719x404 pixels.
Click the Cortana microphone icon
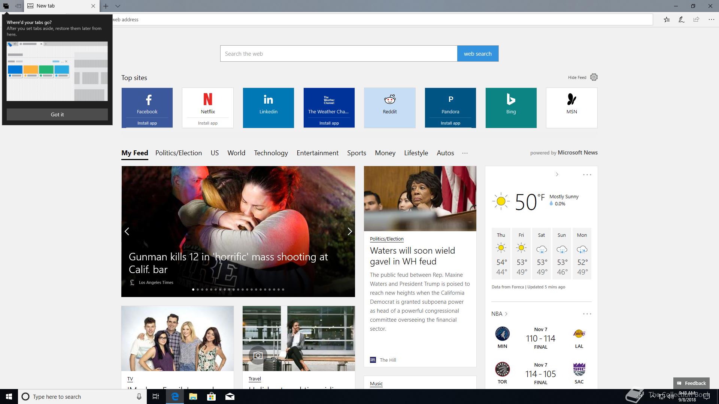click(139, 397)
